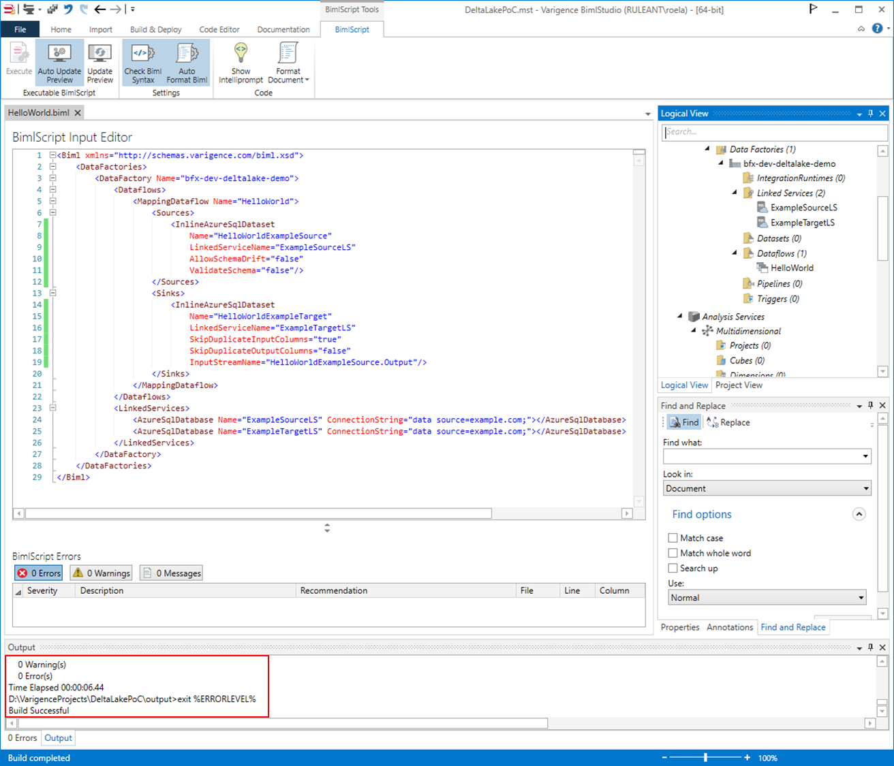The height and width of the screenshot is (766, 894).
Task: Select the Multidimensional node
Action: 748,331
